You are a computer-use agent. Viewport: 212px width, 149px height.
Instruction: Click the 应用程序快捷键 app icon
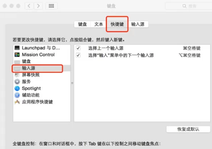(17, 102)
